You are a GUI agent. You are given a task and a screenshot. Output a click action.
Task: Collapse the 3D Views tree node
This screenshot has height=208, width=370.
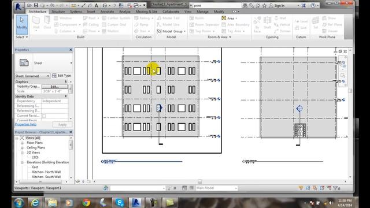click(x=22, y=153)
